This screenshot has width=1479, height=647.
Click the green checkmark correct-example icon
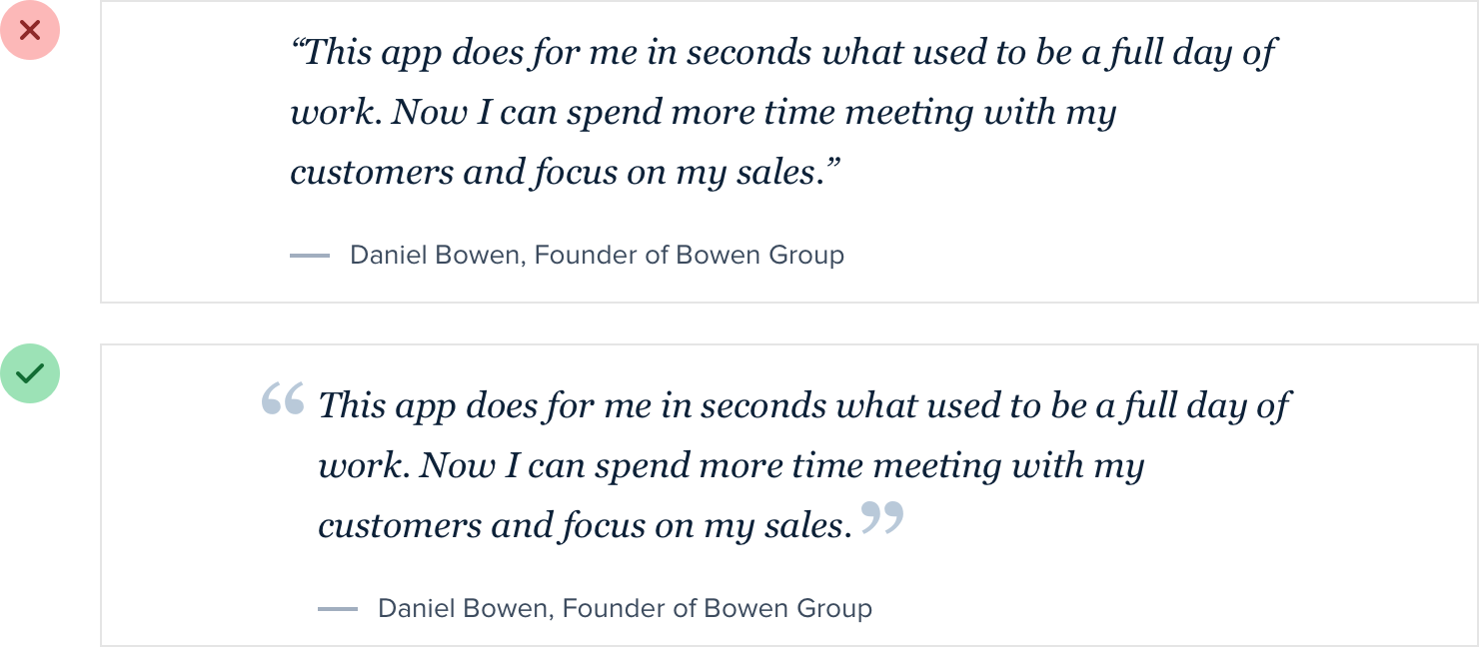pos(30,373)
